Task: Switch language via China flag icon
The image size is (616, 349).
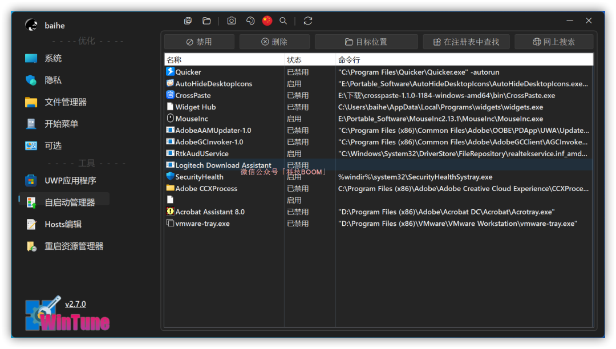Action: tap(267, 21)
